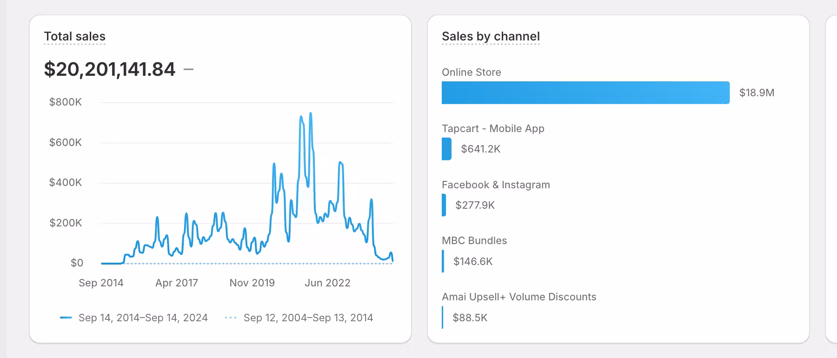Click the dotted line legend marker icon

231,318
